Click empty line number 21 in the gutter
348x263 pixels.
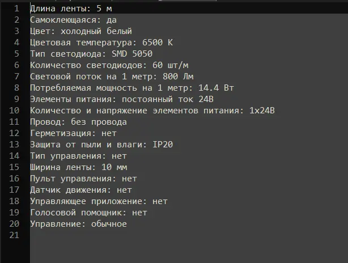pos(14,235)
